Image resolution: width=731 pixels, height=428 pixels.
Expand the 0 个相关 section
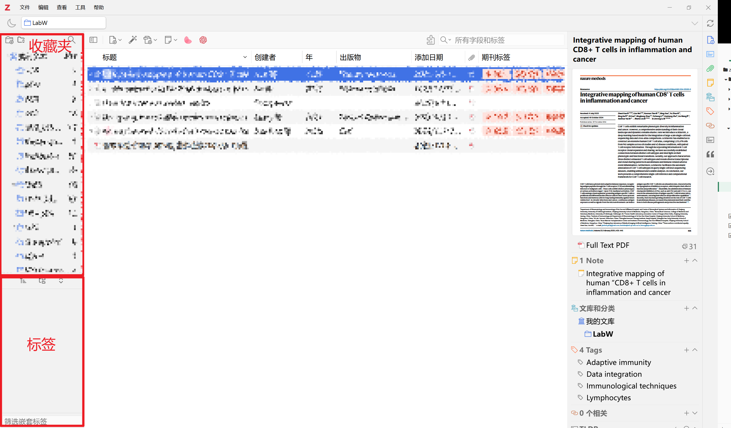click(x=695, y=413)
